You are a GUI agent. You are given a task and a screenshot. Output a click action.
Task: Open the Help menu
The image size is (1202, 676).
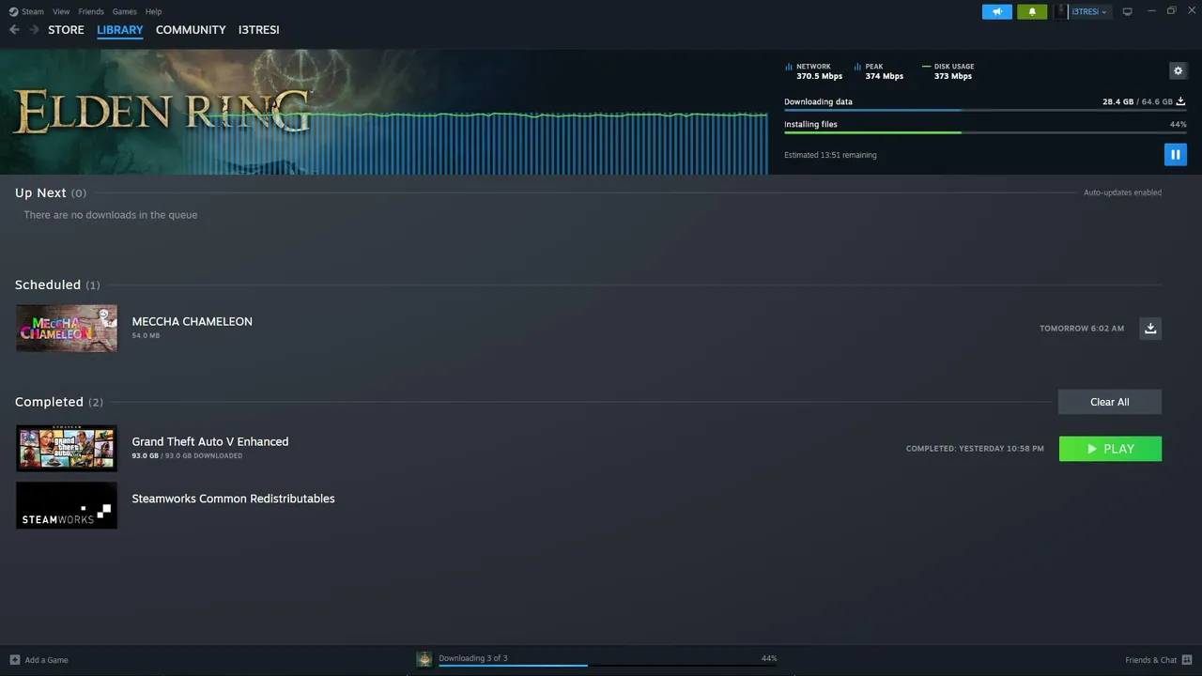154,11
